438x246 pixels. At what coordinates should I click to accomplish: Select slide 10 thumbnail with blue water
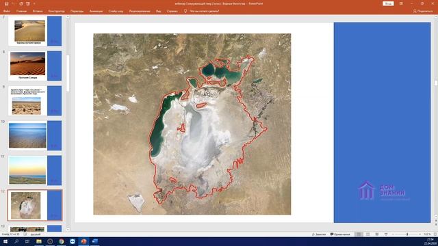(x=35, y=135)
